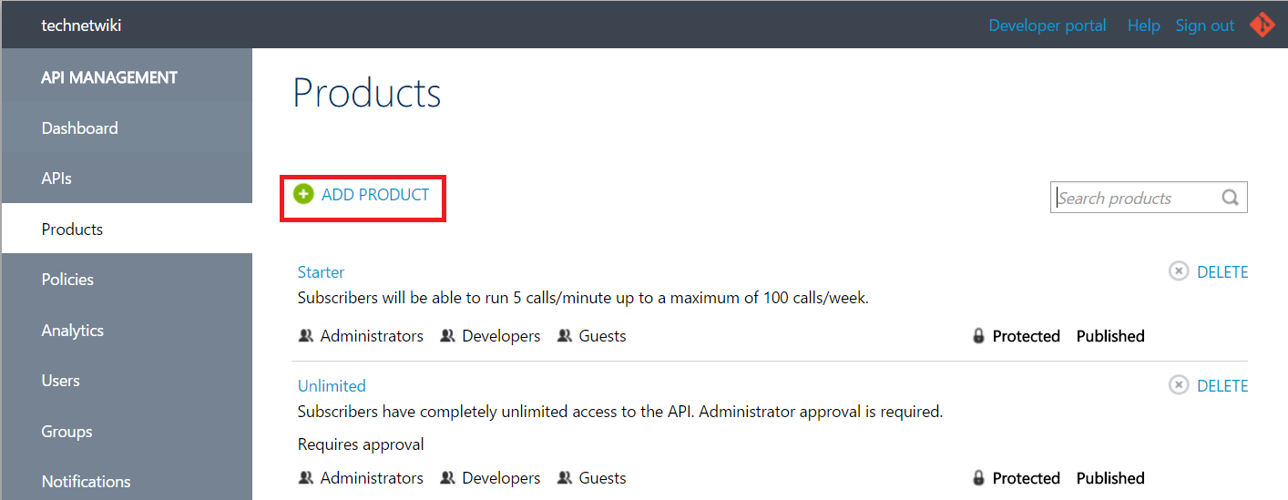
Task: Click the Sign out link
Action: (1204, 26)
